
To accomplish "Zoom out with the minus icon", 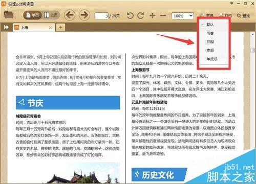I will [163, 16].
